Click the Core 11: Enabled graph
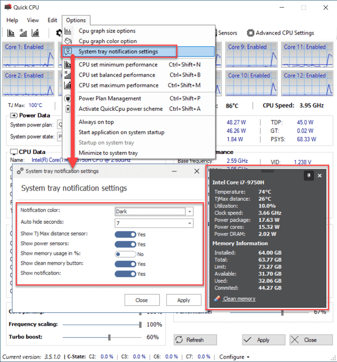337x362 pixels. (x=307, y=55)
